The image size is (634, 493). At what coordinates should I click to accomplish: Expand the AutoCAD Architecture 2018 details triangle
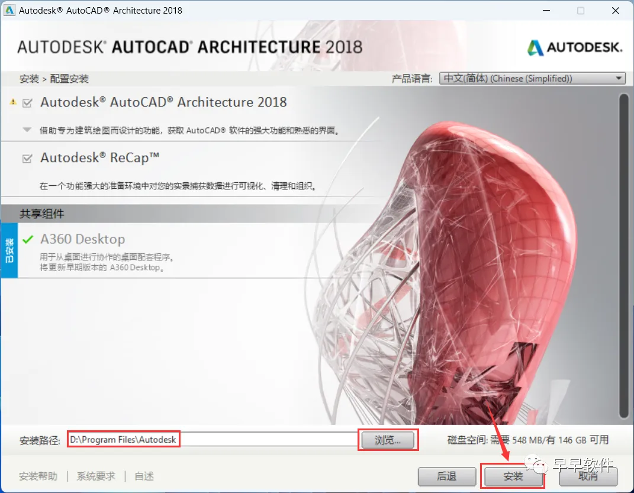point(27,130)
